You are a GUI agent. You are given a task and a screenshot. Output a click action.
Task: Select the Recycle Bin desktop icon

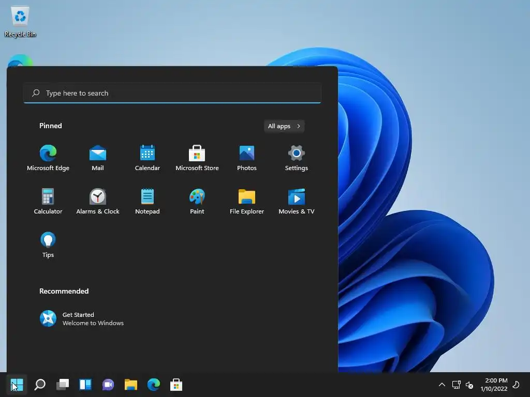pyautogui.click(x=20, y=22)
